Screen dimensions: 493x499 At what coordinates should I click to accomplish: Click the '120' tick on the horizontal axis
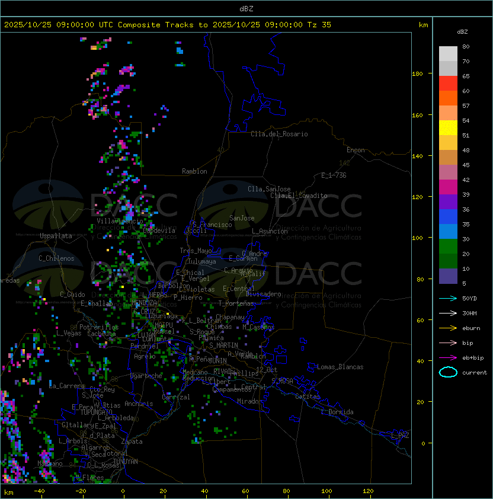point(368,491)
